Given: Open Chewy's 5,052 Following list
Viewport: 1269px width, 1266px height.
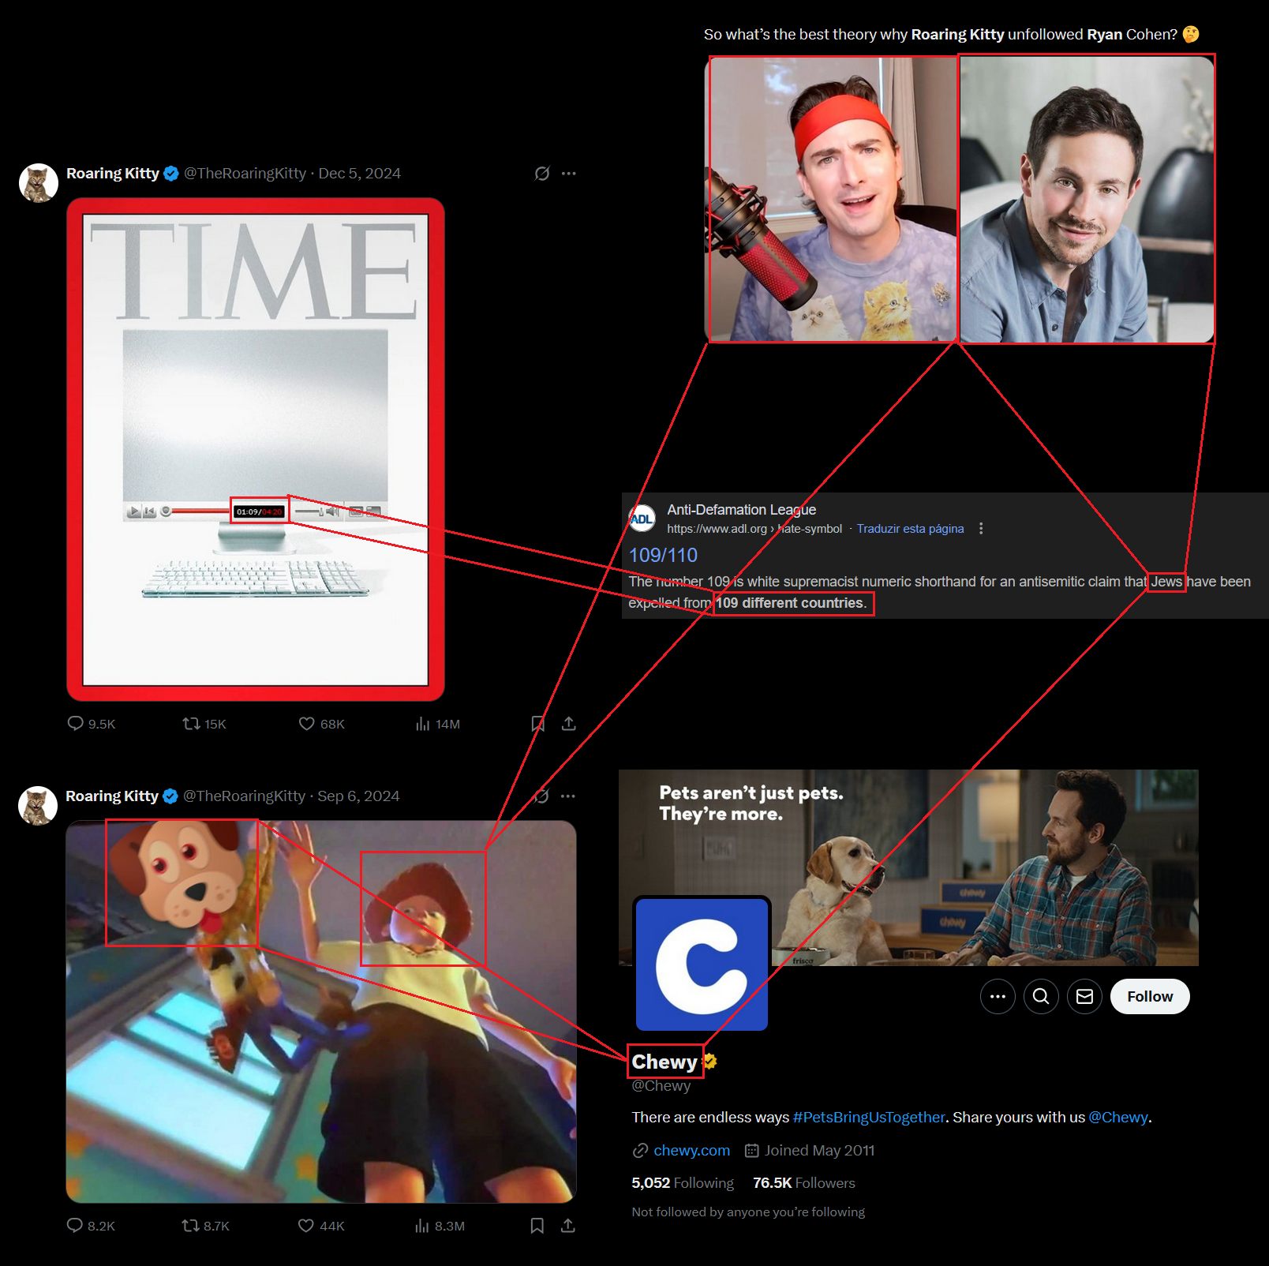Looking at the screenshot, I should (x=683, y=1182).
